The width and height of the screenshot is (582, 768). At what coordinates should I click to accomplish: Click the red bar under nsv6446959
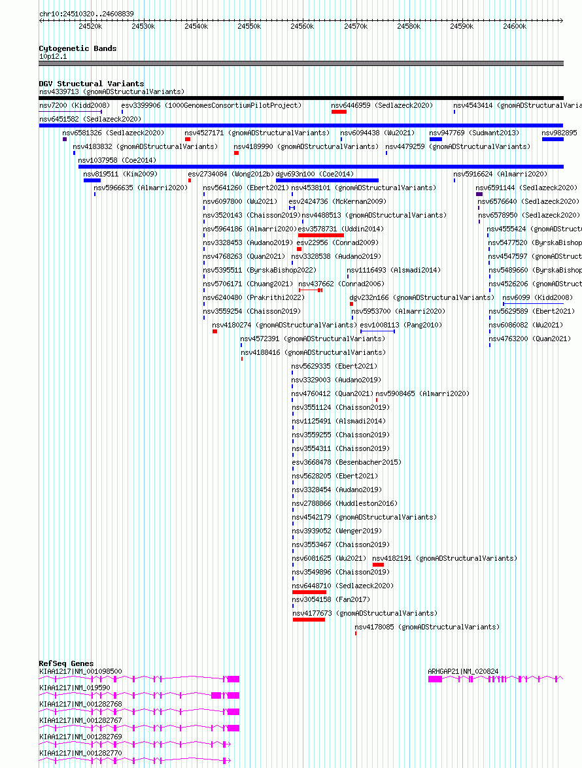pyautogui.click(x=339, y=112)
